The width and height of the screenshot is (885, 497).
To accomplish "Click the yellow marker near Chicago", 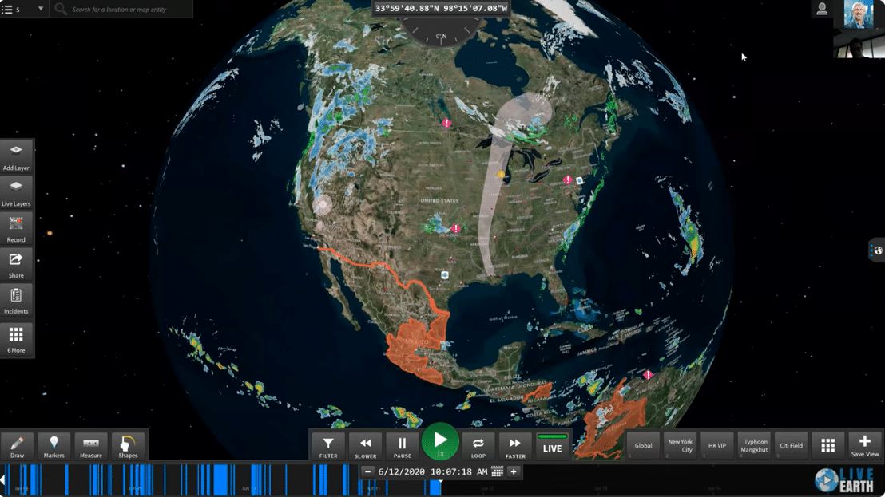I will point(501,175).
